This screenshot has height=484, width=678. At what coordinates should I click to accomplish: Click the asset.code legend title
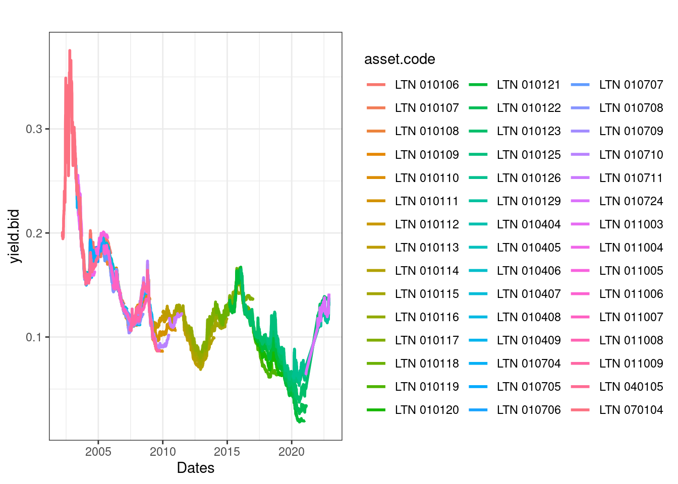(400, 59)
